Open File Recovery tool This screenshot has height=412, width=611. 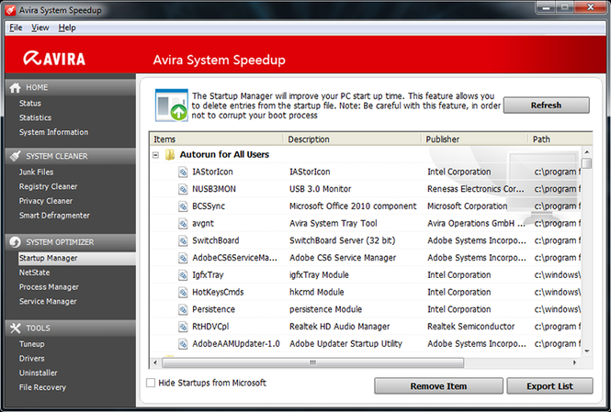pos(42,387)
